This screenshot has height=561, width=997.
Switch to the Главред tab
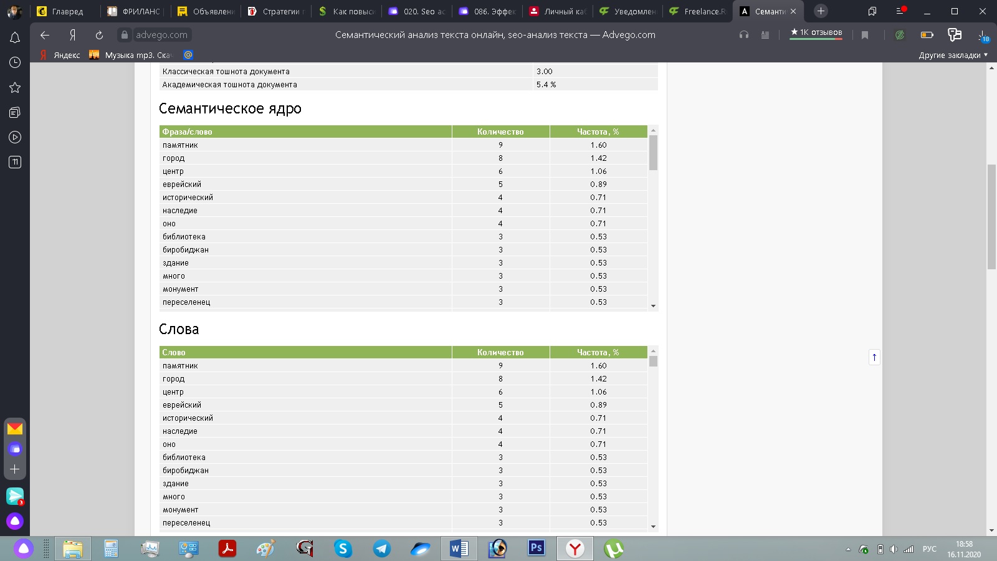tap(65, 11)
